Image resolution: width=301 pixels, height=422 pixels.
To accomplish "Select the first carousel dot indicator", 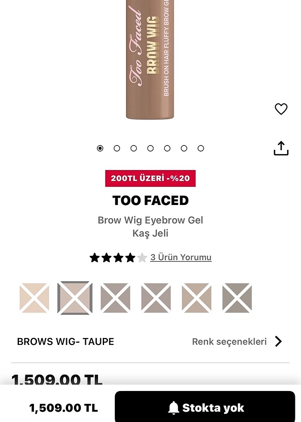I will pos(100,148).
